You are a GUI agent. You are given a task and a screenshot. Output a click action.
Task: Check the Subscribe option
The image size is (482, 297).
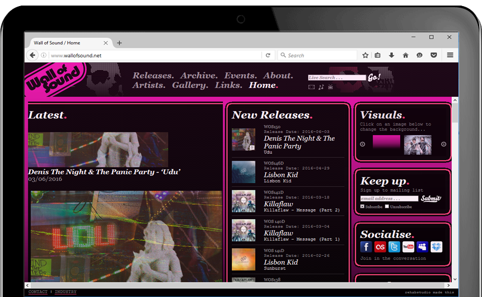point(362,207)
